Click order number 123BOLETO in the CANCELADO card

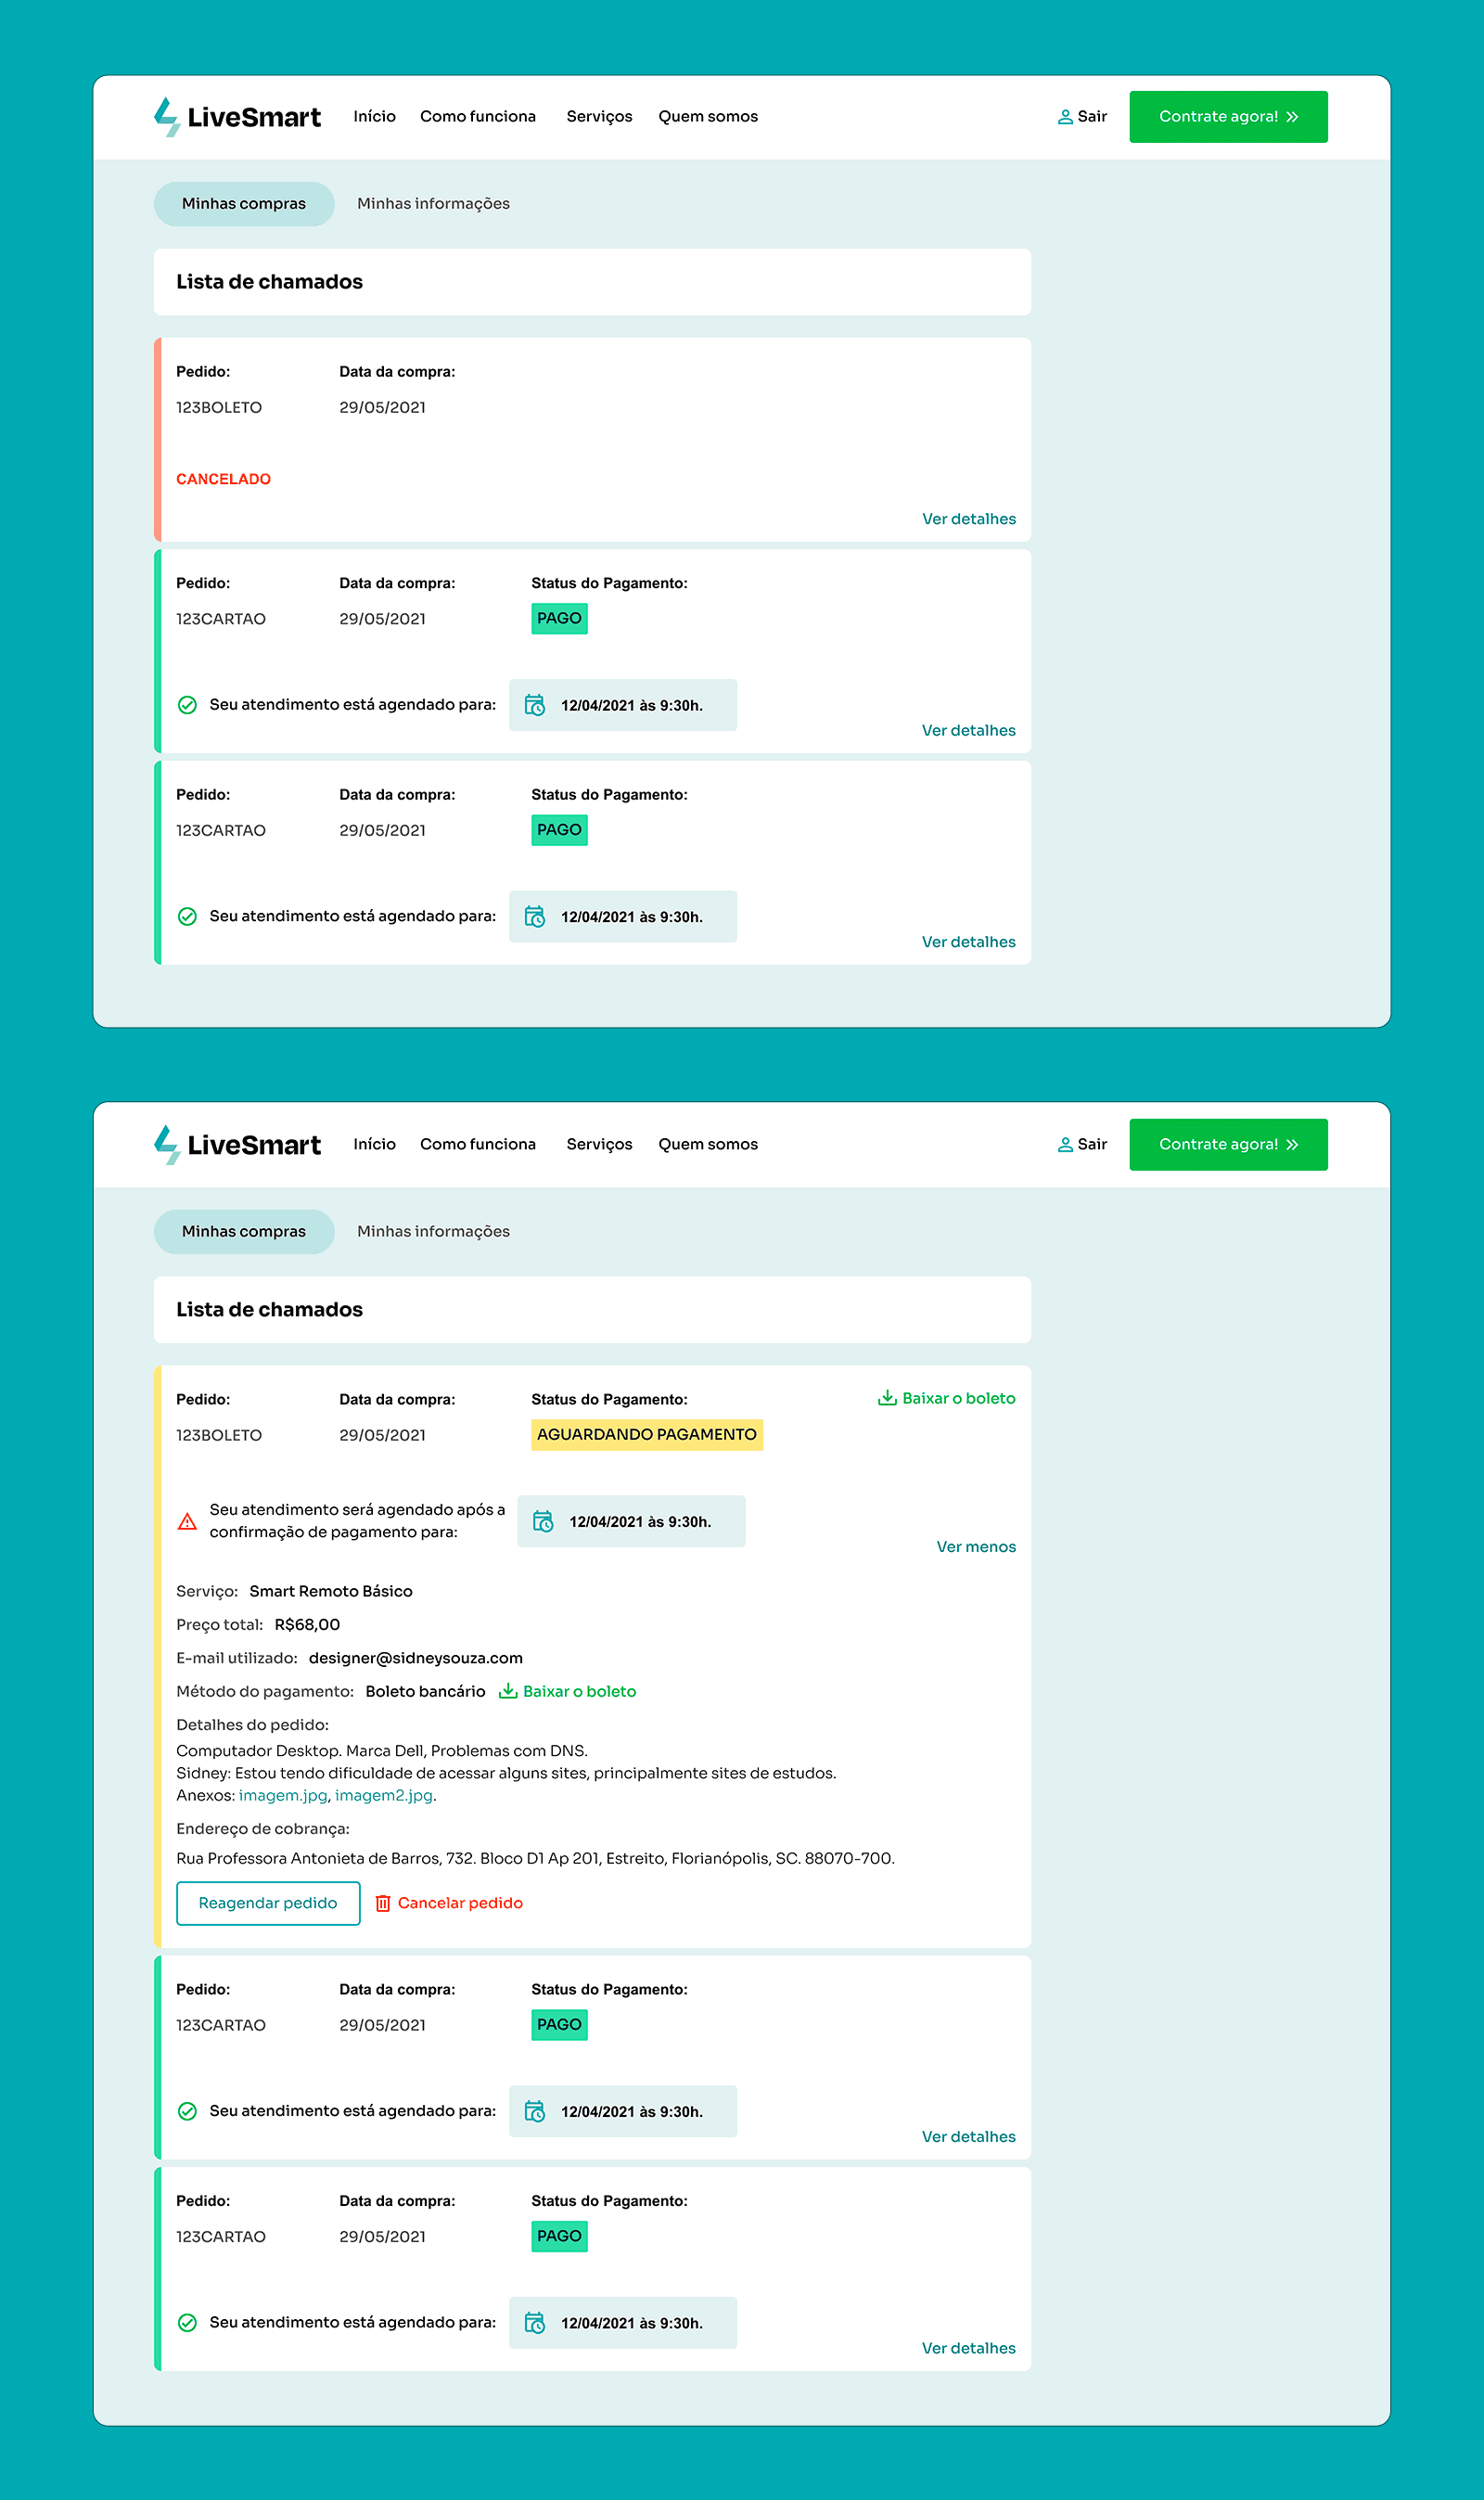pos(219,408)
